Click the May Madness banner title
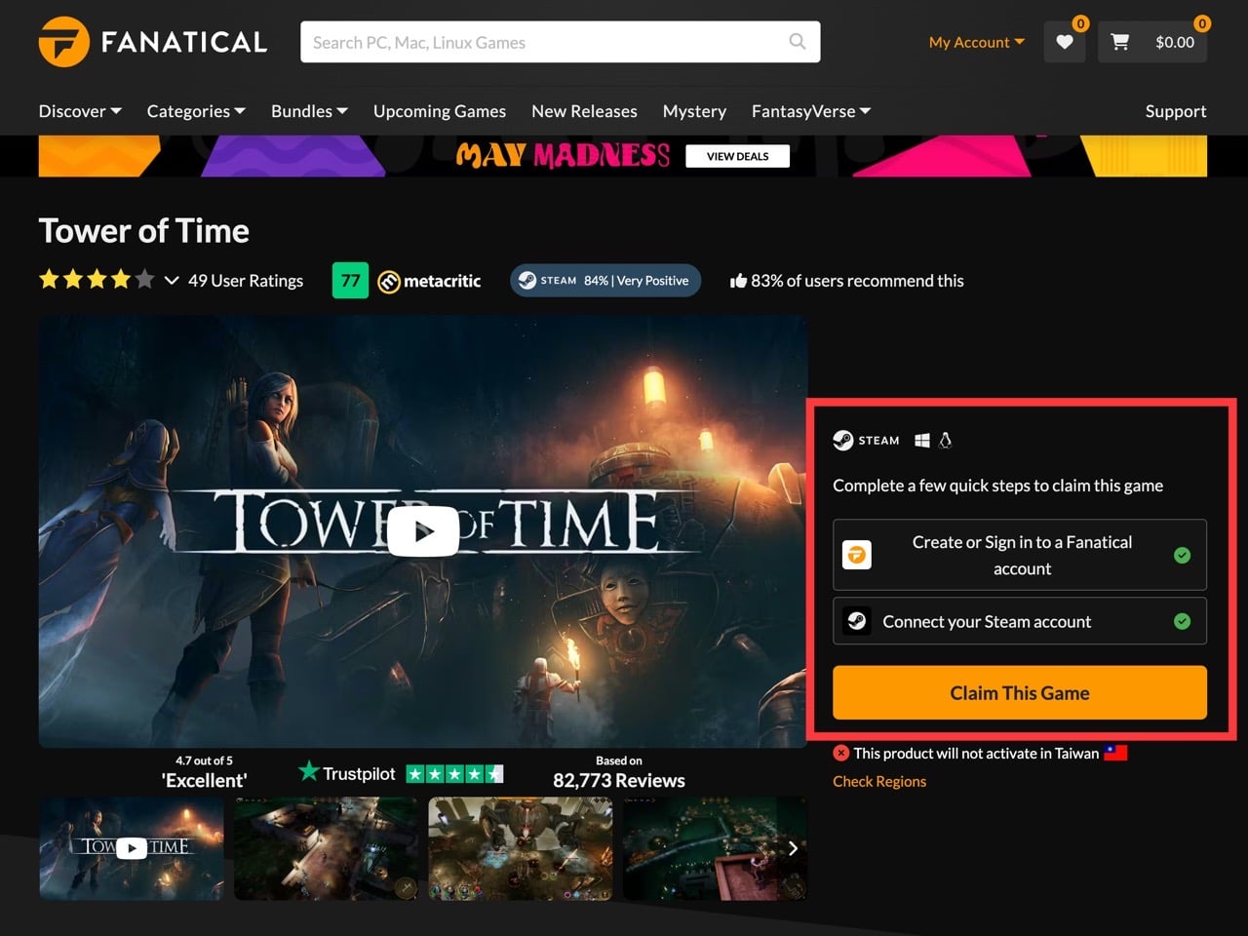The width and height of the screenshot is (1248, 936). [x=564, y=156]
